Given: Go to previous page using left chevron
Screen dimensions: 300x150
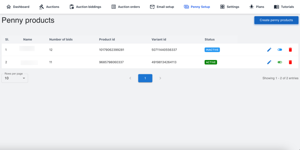Looking at the screenshot, I should pyautogui.click(x=130, y=78).
